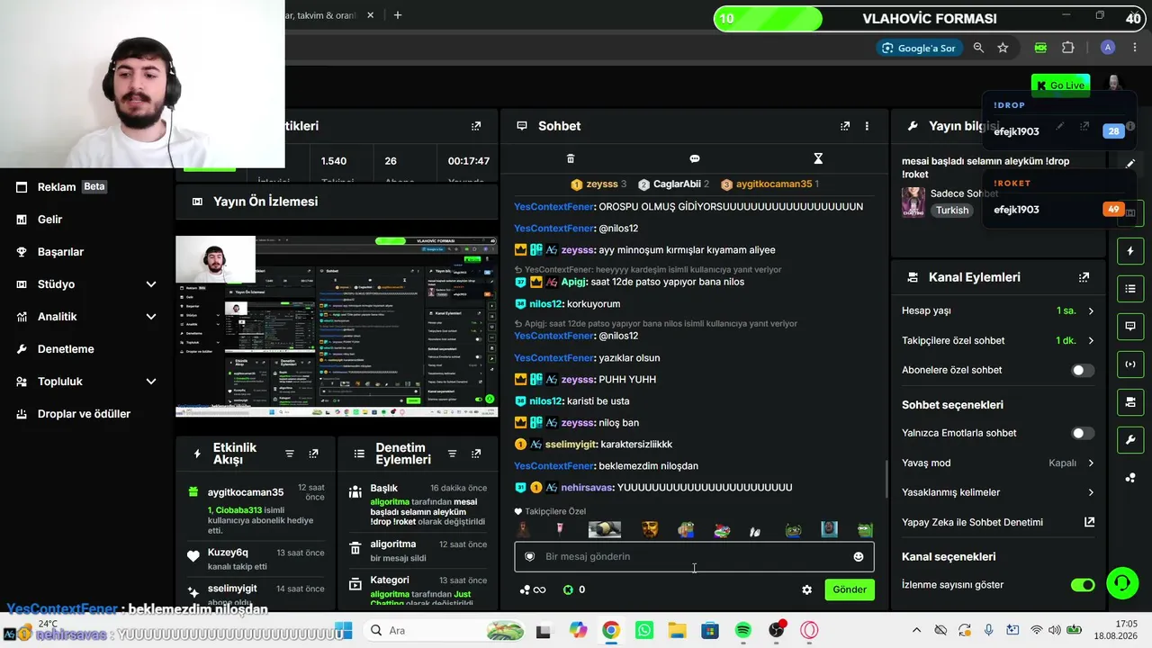Screen dimensions: 1152x648
Task: Click the Google'a Sor button
Action: tap(918, 48)
